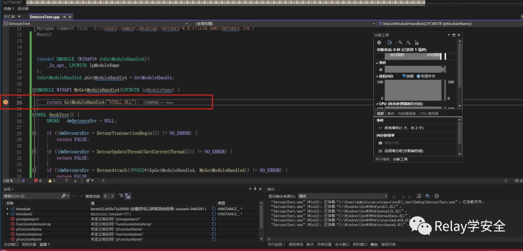Collapse the if block at line 31
The width and height of the screenshot is (523, 251).
[x=34, y=152]
